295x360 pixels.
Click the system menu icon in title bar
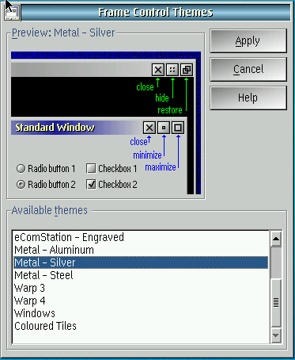click(x=12, y=13)
